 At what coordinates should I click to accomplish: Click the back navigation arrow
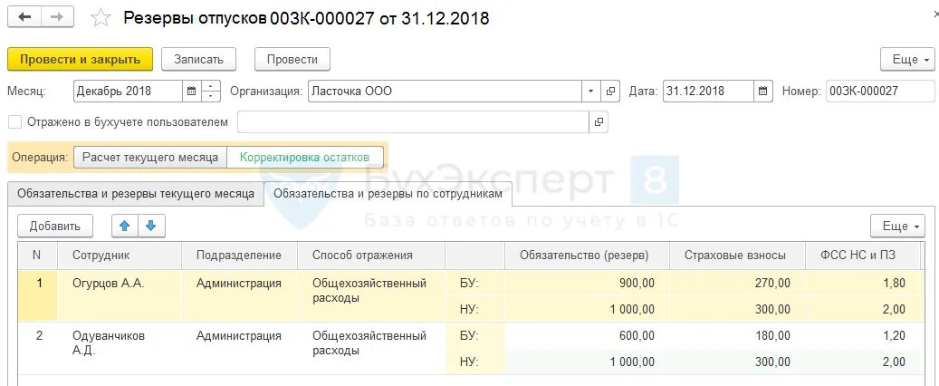tap(24, 17)
